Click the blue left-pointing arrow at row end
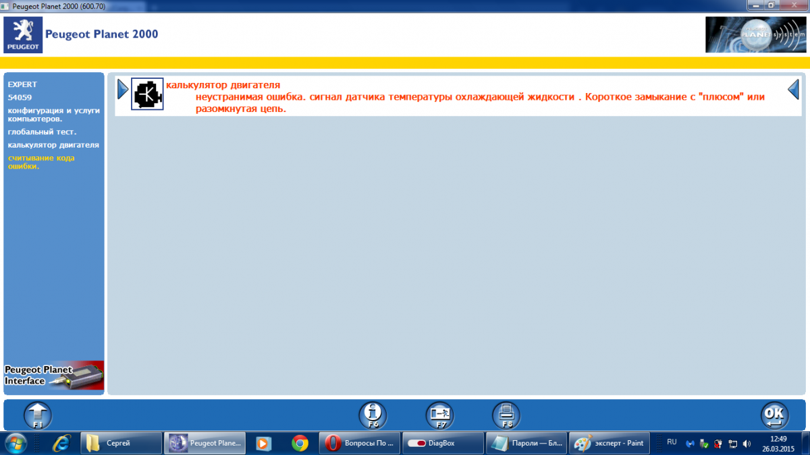The image size is (810, 455). [x=794, y=89]
